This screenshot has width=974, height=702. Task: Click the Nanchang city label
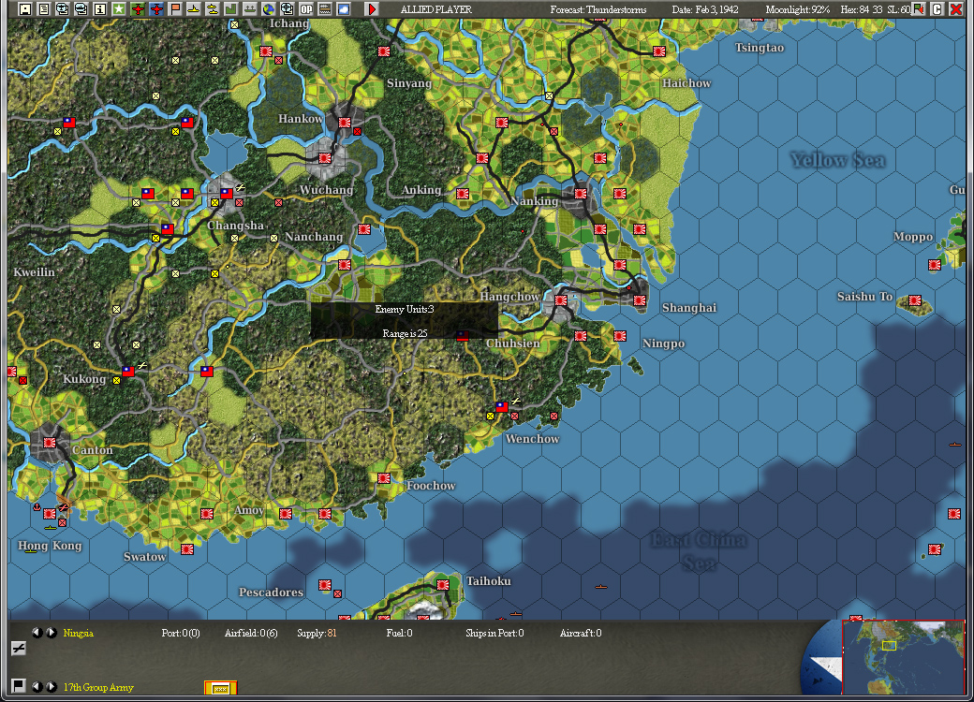(x=314, y=237)
